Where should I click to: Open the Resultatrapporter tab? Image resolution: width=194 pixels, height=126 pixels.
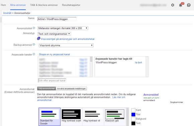[71, 5]
